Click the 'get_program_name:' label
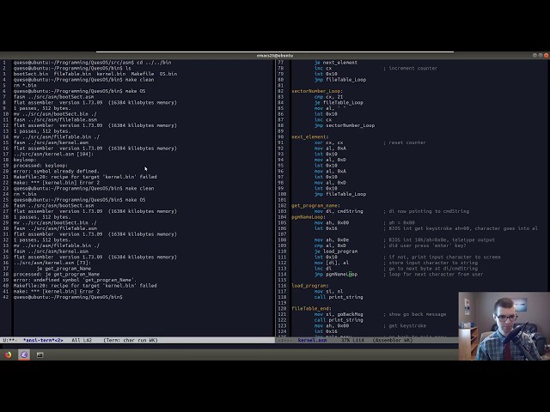The width and height of the screenshot is (550, 412). coord(315,206)
